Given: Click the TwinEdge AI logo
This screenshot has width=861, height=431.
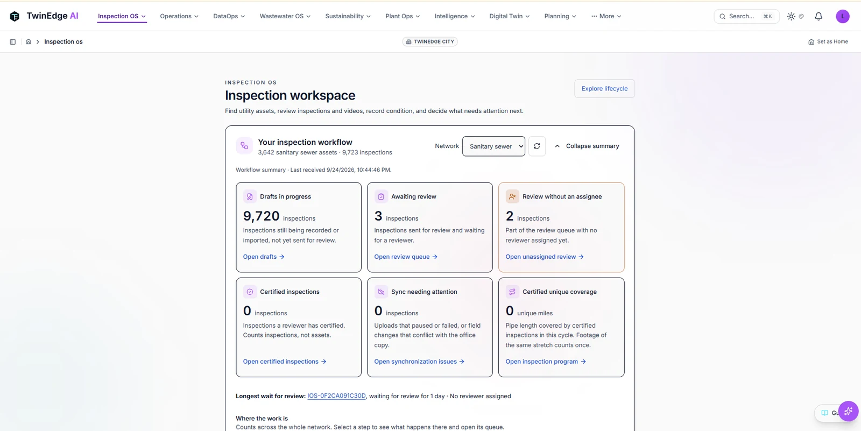Looking at the screenshot, I should click(x=44, y=16).
